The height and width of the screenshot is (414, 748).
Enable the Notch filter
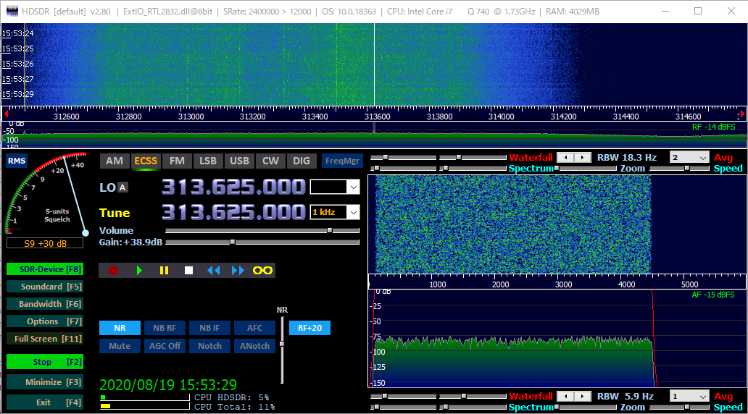[209, 346]
